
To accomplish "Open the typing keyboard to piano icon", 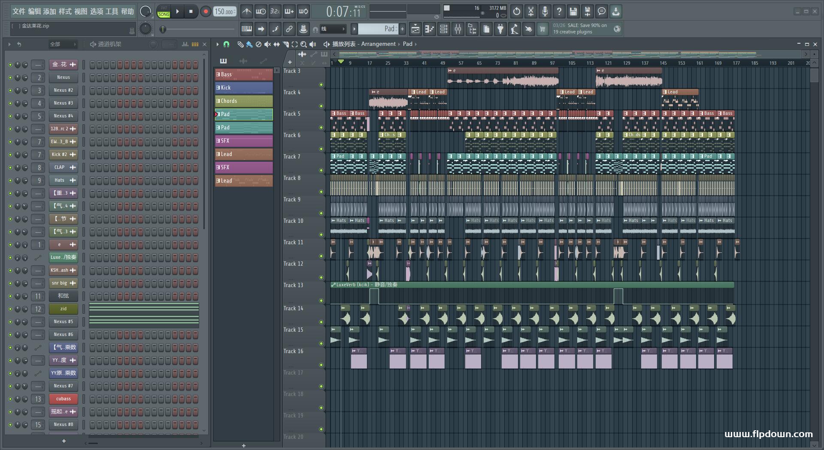I will 247,29.
